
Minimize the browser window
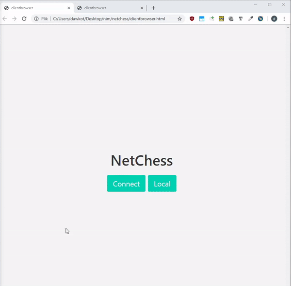pos(256,5)
